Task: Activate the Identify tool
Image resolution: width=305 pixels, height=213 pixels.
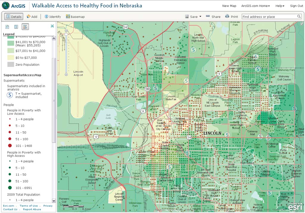Action: pos(53,17)
